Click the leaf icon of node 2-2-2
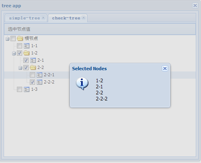Viewport: 201px width, 163px height. point(39,82)
